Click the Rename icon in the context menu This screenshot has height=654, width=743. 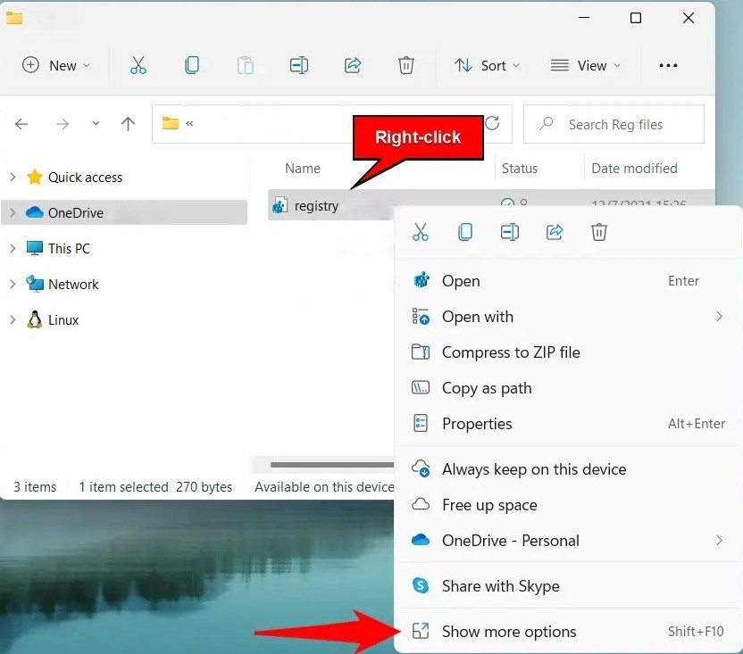tap(510, 232)
